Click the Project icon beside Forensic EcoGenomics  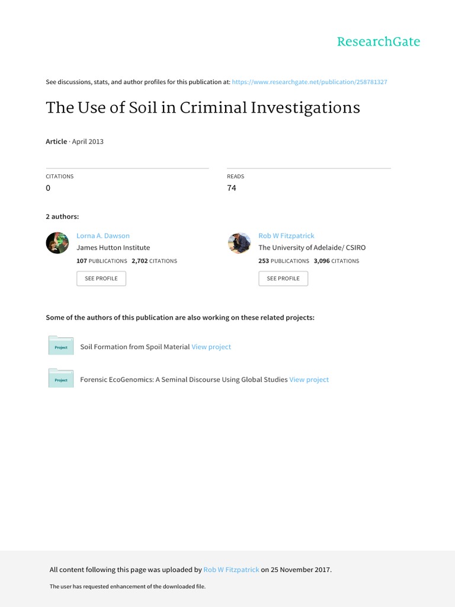[60, 379]
